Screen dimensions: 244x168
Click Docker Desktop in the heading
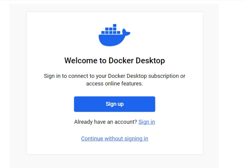[137, 60]
